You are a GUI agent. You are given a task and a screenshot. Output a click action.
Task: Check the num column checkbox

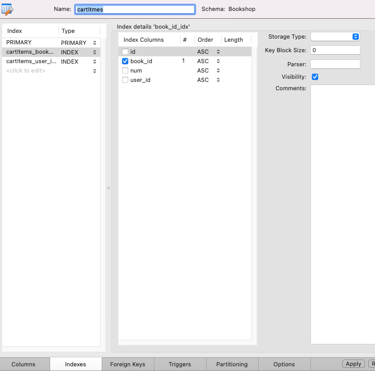[x=125, y=70]
